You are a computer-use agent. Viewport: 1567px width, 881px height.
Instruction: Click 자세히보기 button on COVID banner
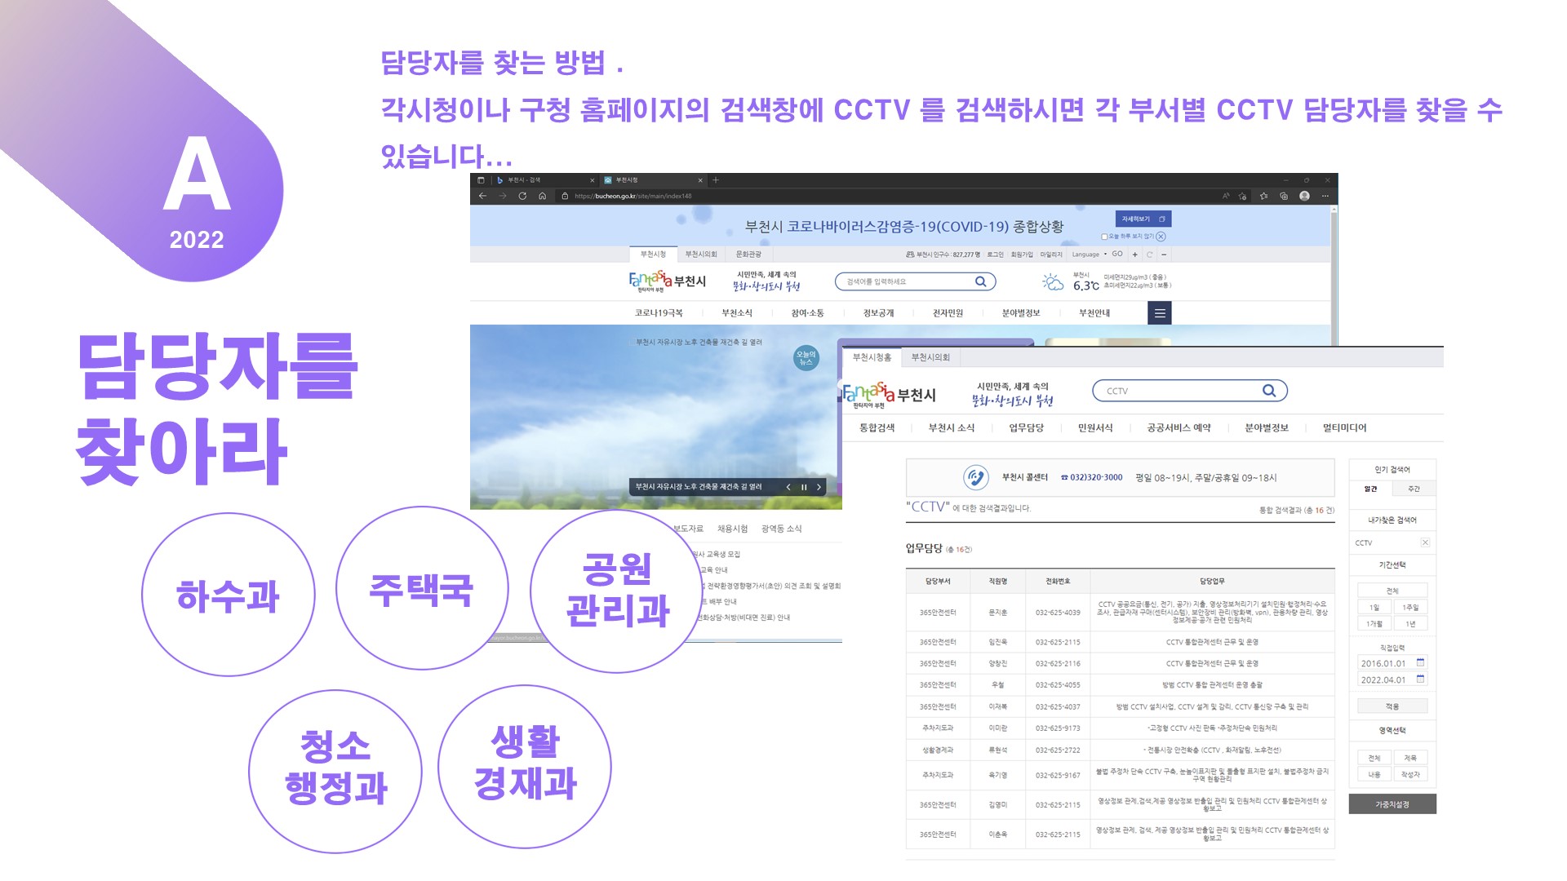[x=1143, y=219]
